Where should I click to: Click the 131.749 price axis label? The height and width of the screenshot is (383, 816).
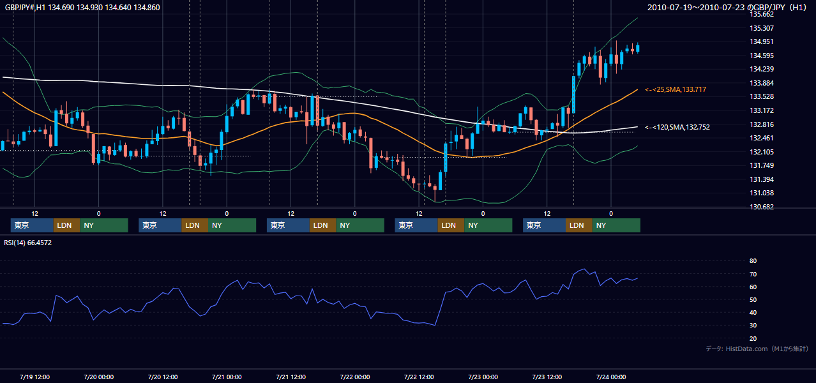(762, 165)
